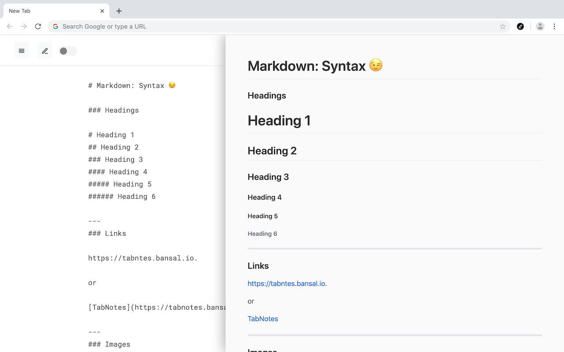564x352 pixels.
Task: Click the Google logo in the address bar
Action: click(56, 26)
